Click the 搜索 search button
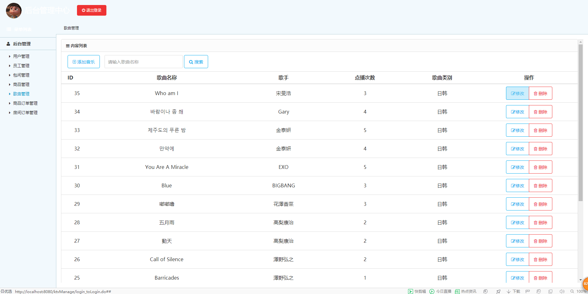 click(x=196, y=62)
